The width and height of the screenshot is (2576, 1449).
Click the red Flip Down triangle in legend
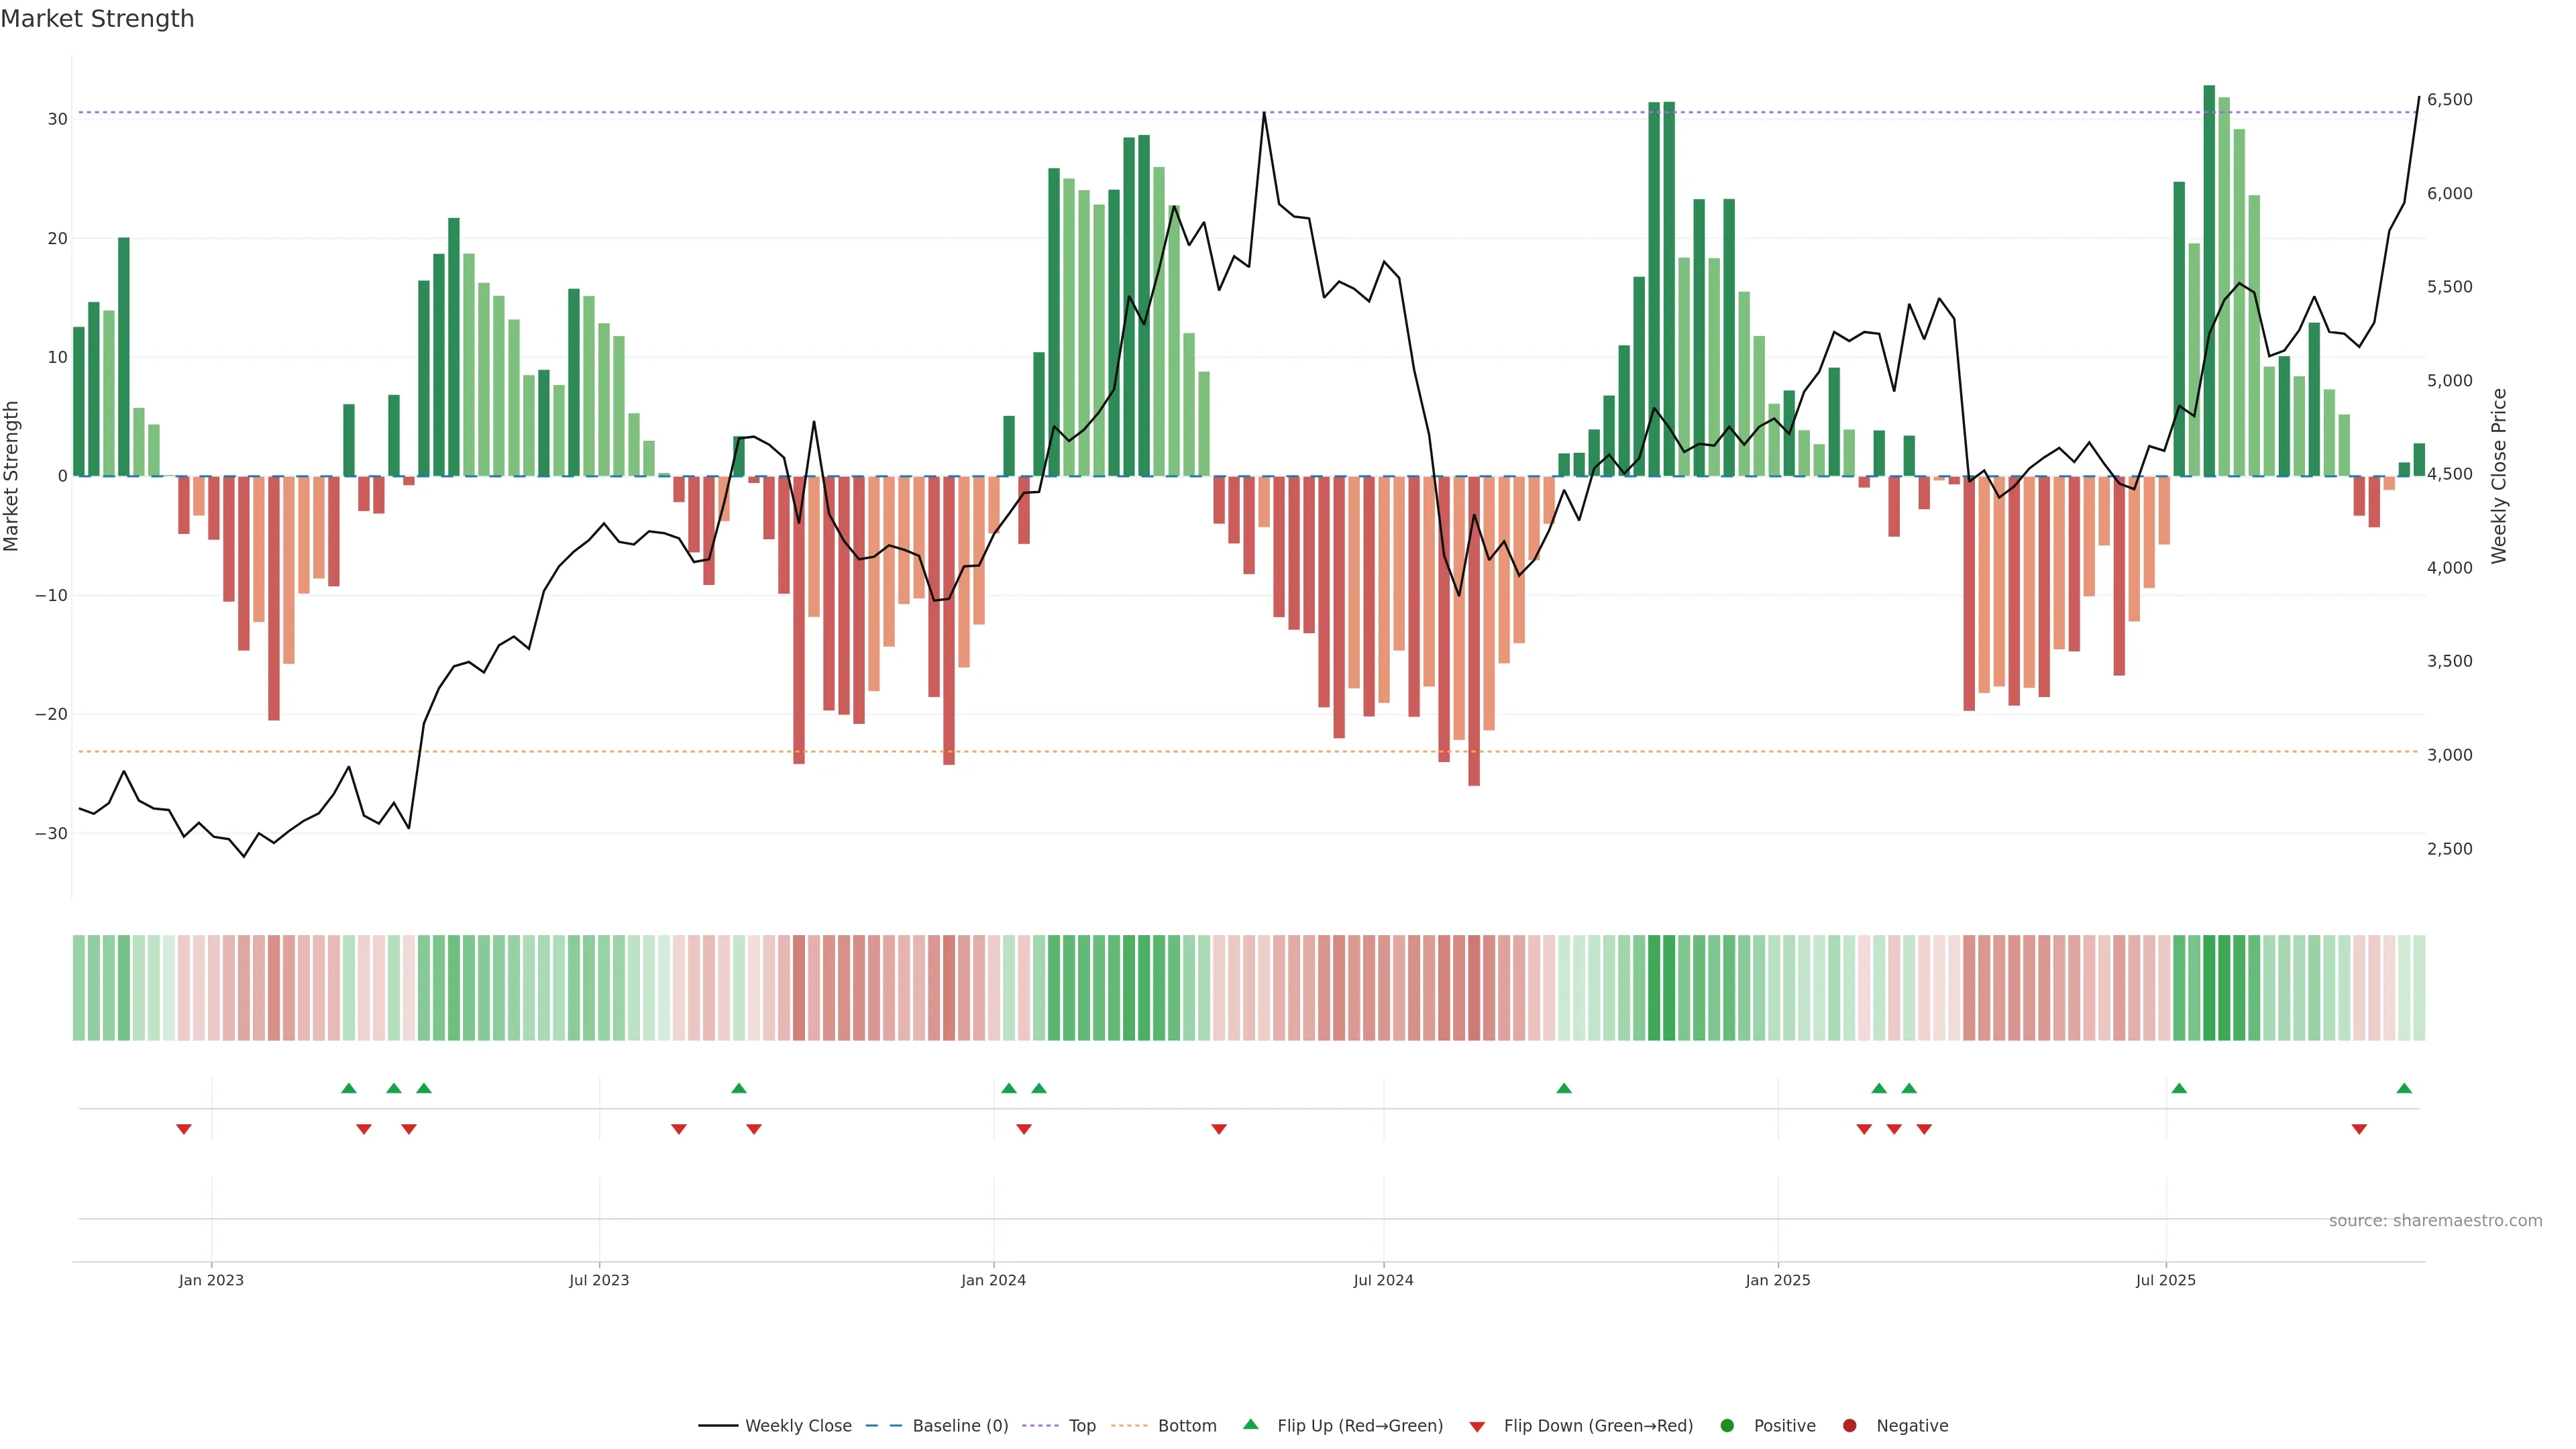1477,1427
